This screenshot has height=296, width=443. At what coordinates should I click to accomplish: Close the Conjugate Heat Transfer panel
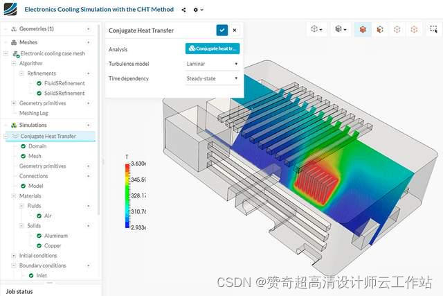click(235, 30)
